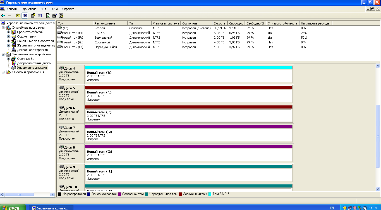Viewport: 381px width, 210px height.
Task: Expand the Службы и приложения node
Action: (x=3, y=72)
